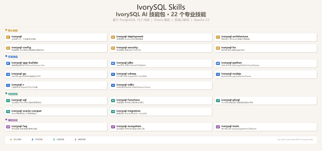Click the 13 badge on ivorysql-c card
322x151 pixels.
click(x=8, y=85)
